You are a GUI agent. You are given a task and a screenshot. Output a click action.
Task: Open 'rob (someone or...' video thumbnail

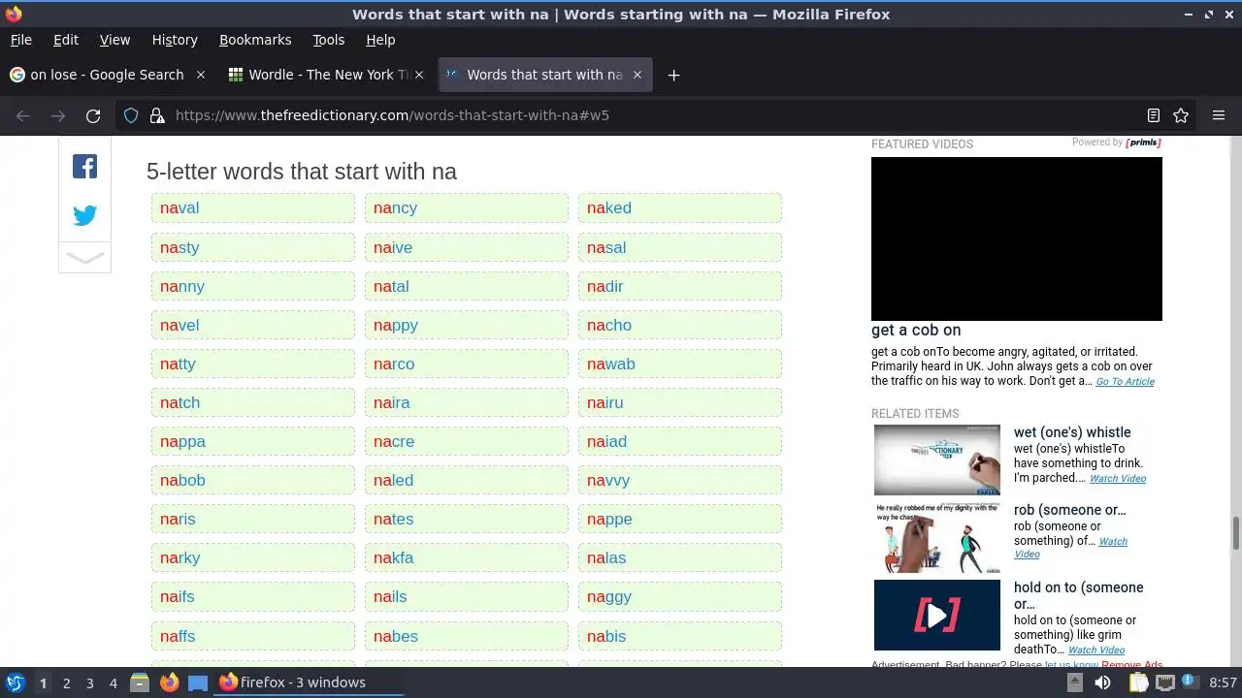[936, 537]
